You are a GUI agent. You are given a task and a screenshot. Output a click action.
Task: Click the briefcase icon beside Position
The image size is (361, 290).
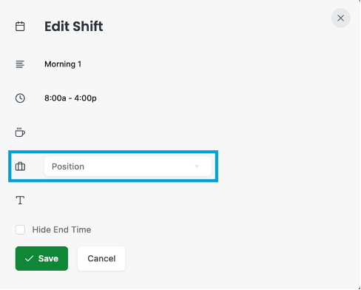point(20,166)
